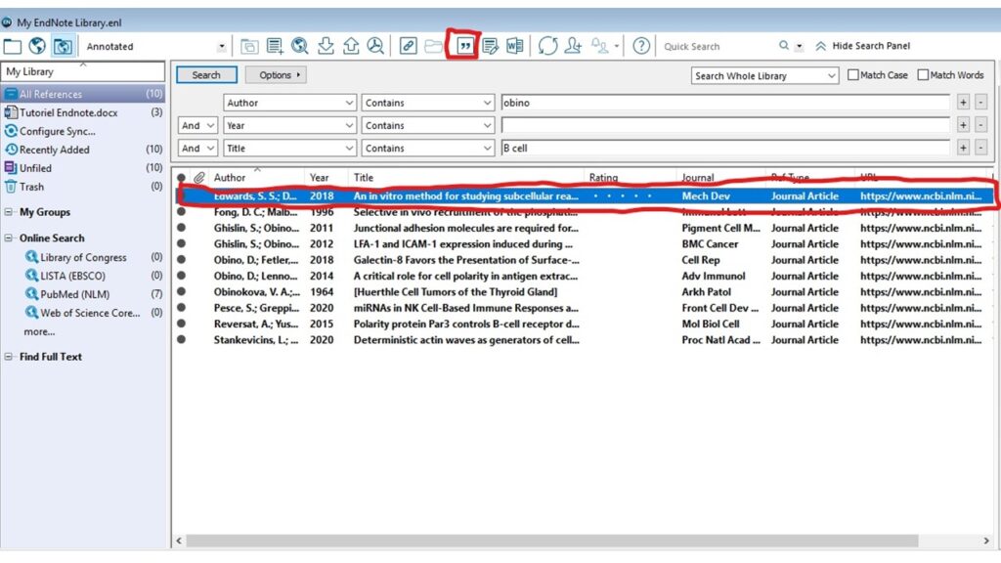Click the Year search text field
This screenshot has width=1001, height=563.
(724, 125)
